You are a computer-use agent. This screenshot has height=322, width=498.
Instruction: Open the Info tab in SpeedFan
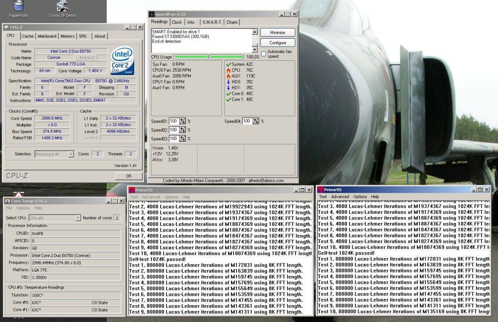(x=191, y=22)
